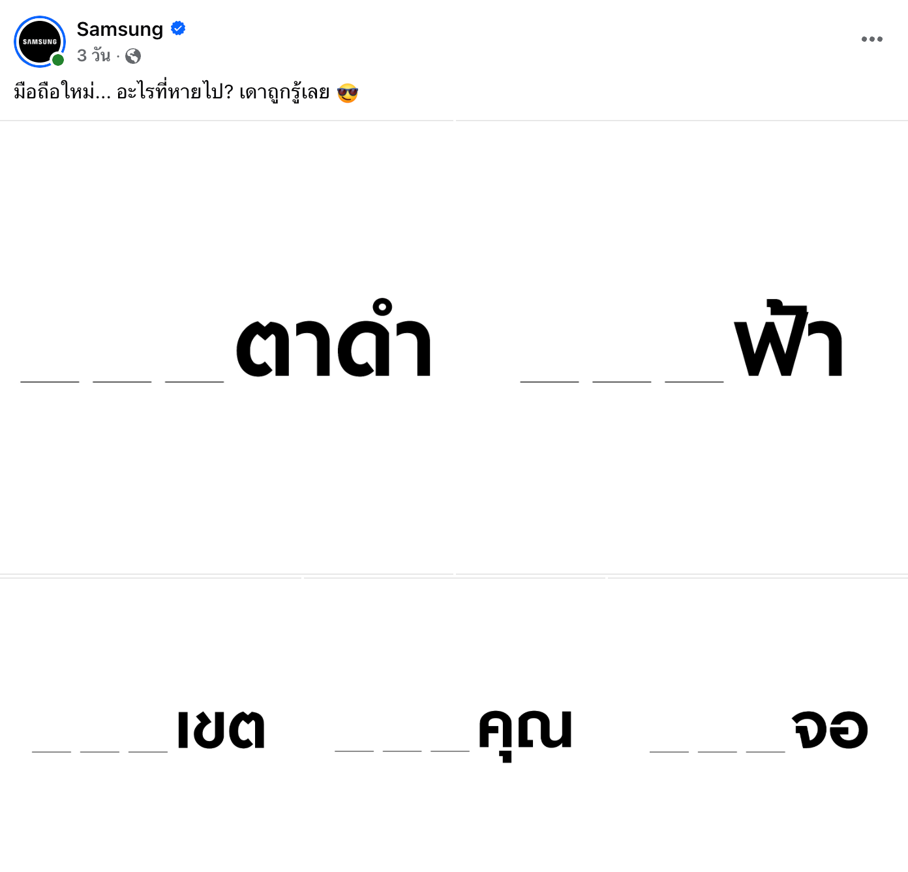Click the blank underscores before "ตาดำ"
The height and width of the screenshot is (872, 908).
[122, 381]
